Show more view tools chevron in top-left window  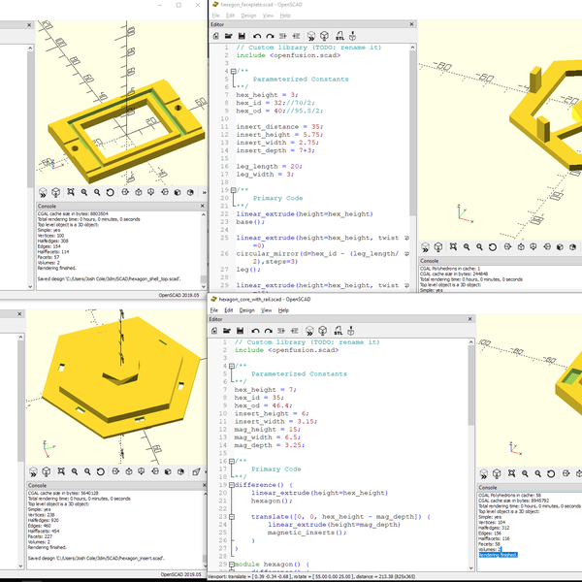point(204,193)
